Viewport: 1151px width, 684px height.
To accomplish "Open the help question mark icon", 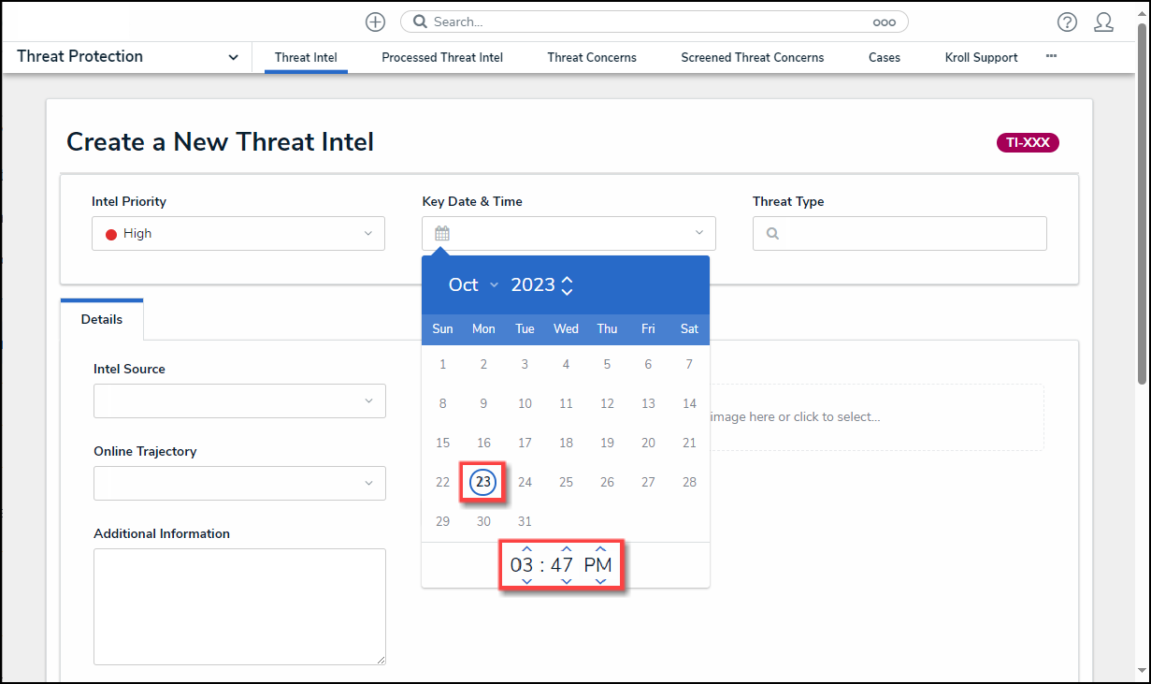I will [x=1067, y=22].
